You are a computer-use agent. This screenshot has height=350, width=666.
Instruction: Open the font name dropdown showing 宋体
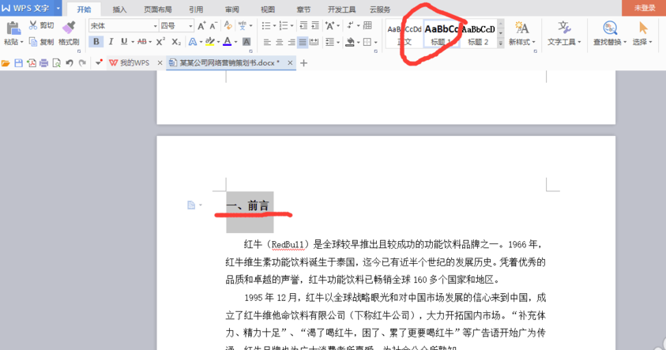(122, 26)
